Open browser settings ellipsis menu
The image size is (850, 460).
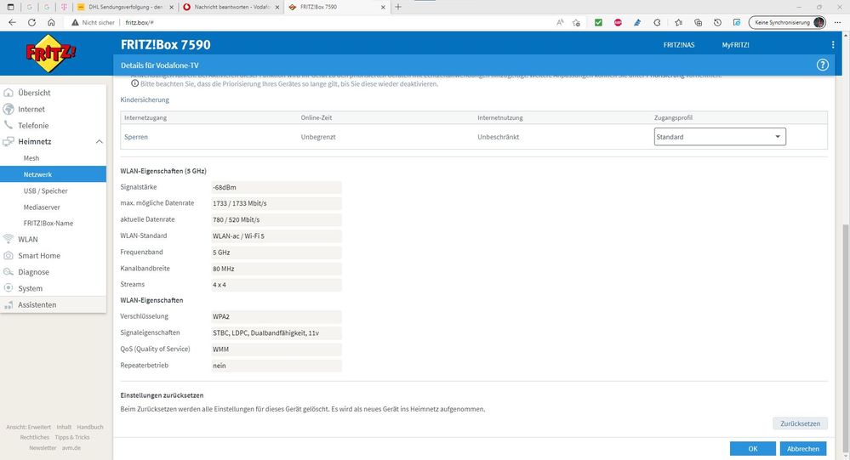837,22
